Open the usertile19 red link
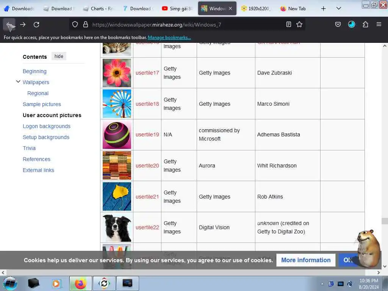 click(147, 135)
